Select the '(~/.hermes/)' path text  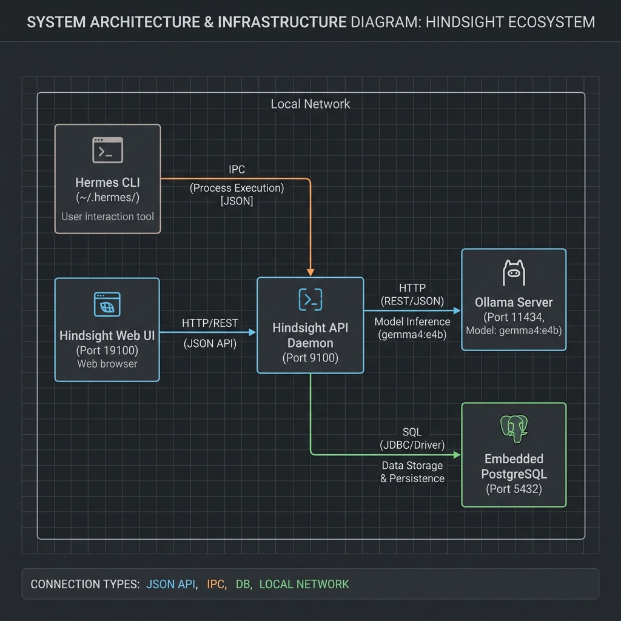click(x=107, y=197)
